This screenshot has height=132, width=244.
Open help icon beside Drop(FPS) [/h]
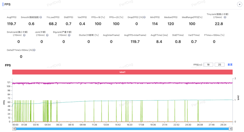pos(145,17)
